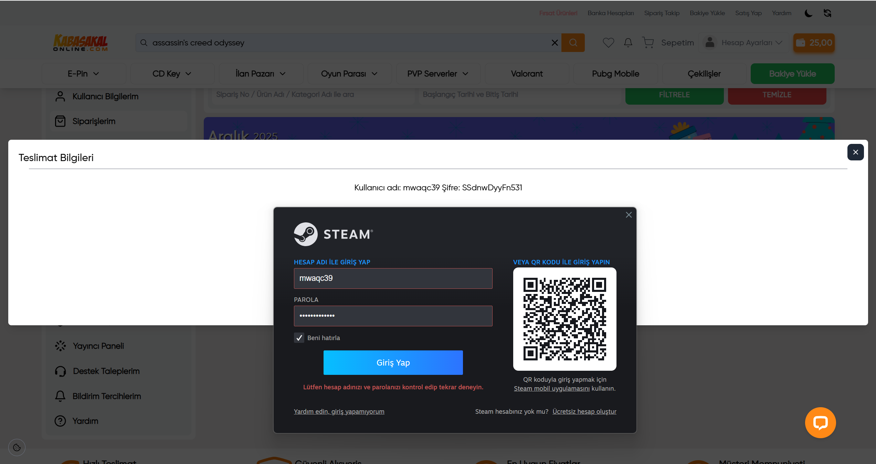This screenshot has height=464, width=876.
Task: Click the Steam account name field
Action: coord(393,278)
